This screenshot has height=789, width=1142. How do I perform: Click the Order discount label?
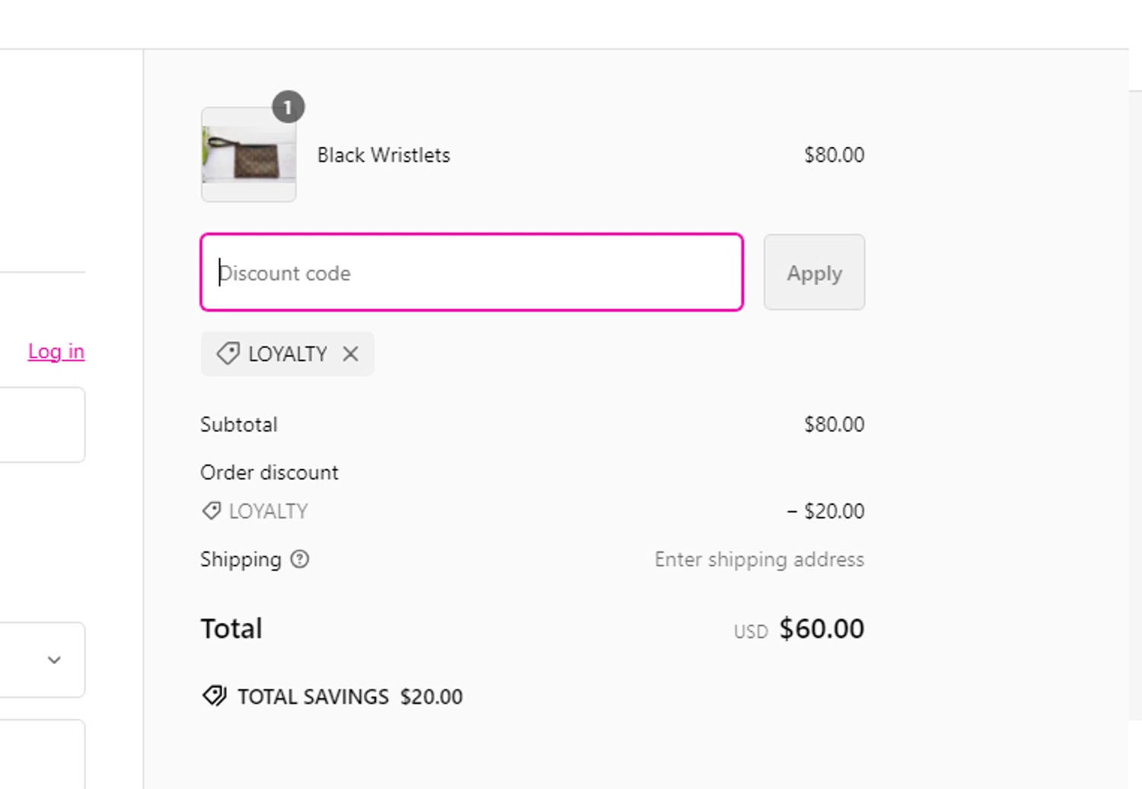[x=270, y=473]
